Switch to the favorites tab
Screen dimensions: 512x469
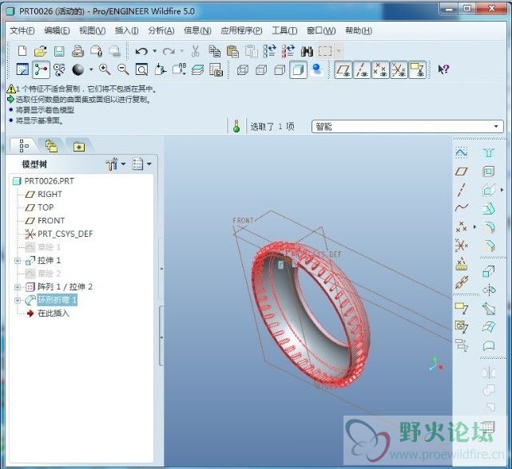click(79, 147)
